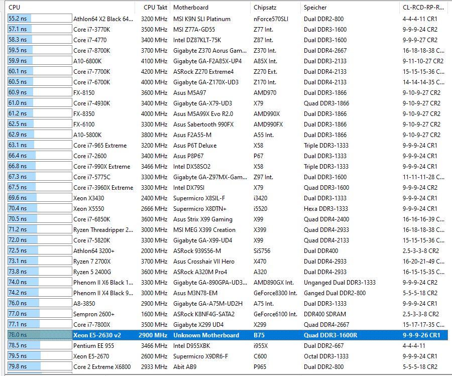This screenshot has width=452, height=376.
Task: Select the Phenom II X6 Black 1... entry
Action: (103, 282)
